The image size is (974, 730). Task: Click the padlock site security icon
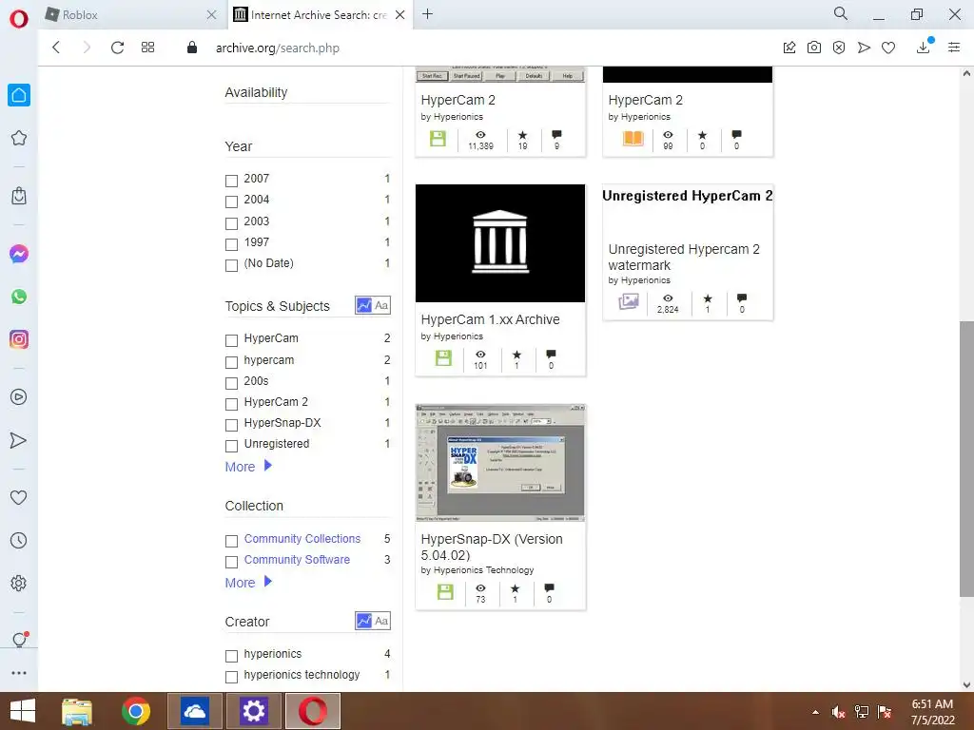coord(192,48)
